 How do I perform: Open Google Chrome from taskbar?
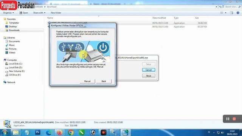71,133
